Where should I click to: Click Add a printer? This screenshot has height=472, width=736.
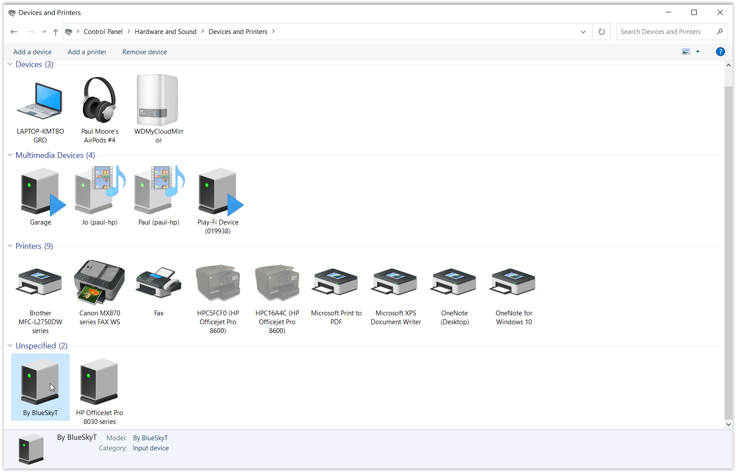(87, 52)
